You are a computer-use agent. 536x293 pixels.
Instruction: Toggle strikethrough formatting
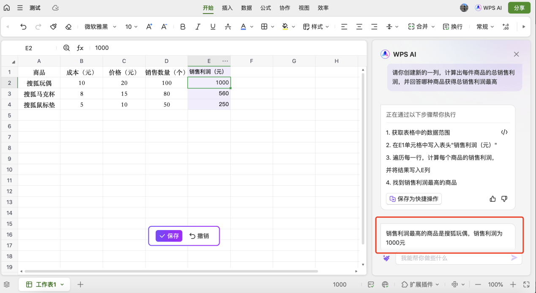coord(228,27)
